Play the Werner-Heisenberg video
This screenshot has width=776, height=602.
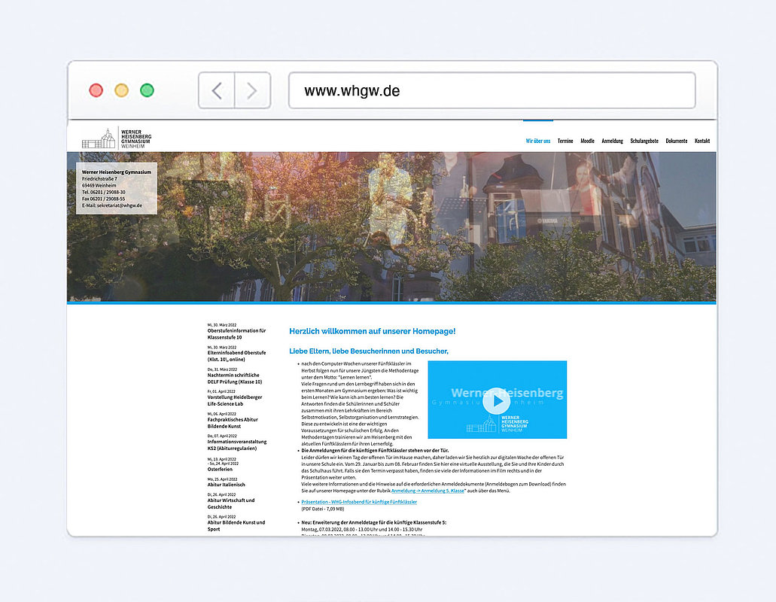point(496,400)
